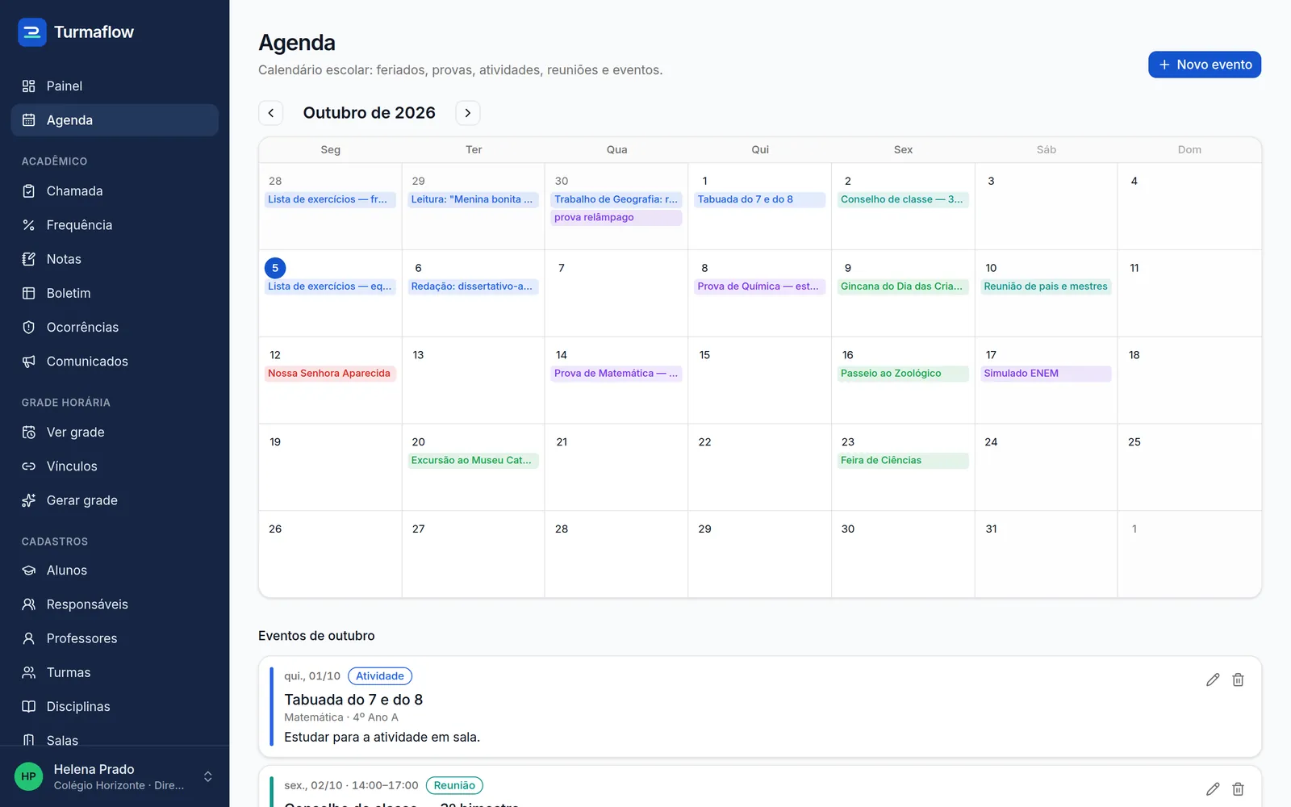Open the Trabalho de Geografia event
1291x807 pixels.
pyautogui.click(x=616, y=199)
